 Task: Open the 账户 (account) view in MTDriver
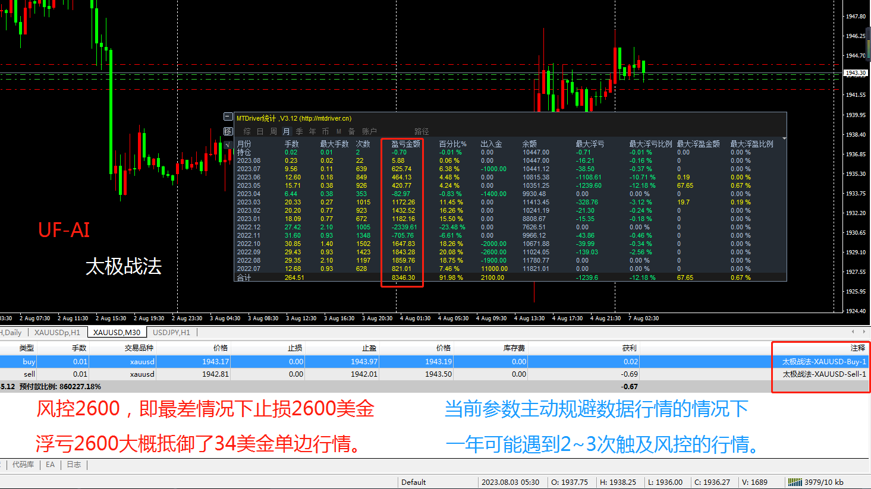(369, 131)
